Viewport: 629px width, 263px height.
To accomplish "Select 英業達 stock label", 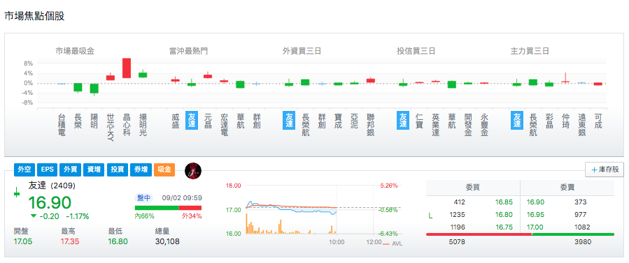I will click(436, 124).
